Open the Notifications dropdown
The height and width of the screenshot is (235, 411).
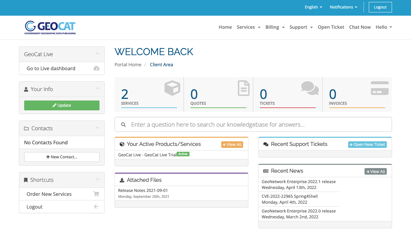[x=343, y=7]
